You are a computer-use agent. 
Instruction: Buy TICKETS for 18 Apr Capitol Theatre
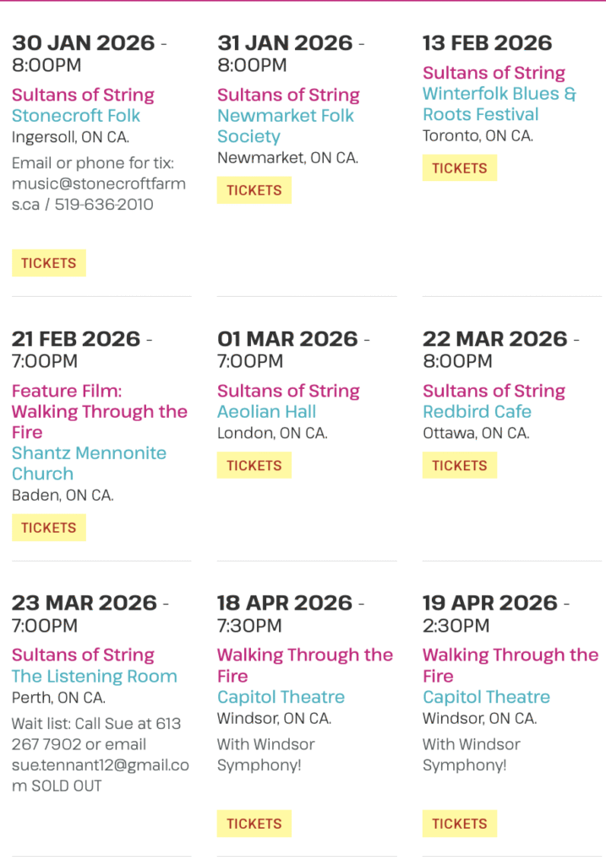pyautogui.click(x=254, y=824)
